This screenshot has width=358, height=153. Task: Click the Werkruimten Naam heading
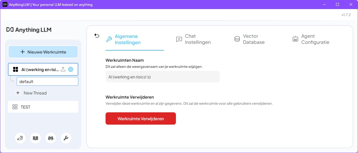pos(125,60)
